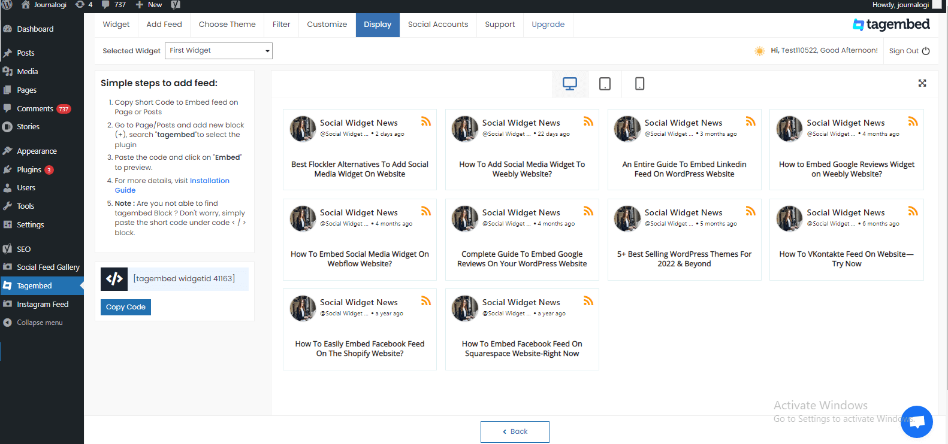Switch to tablet preview mode
The width and height of the screenshot is (948, 444).
(605, 84)
